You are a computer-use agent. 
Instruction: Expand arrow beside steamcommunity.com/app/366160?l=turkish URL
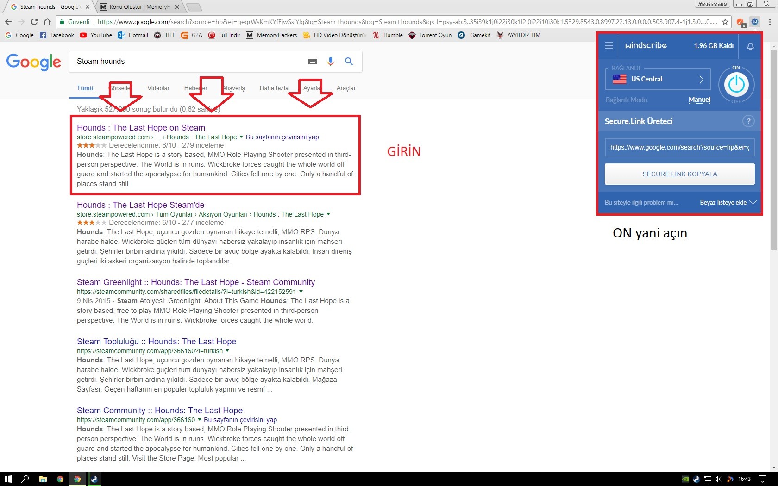point(227,351)
